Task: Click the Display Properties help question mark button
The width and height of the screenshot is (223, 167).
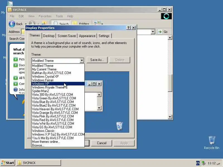Action: [128, 28]
